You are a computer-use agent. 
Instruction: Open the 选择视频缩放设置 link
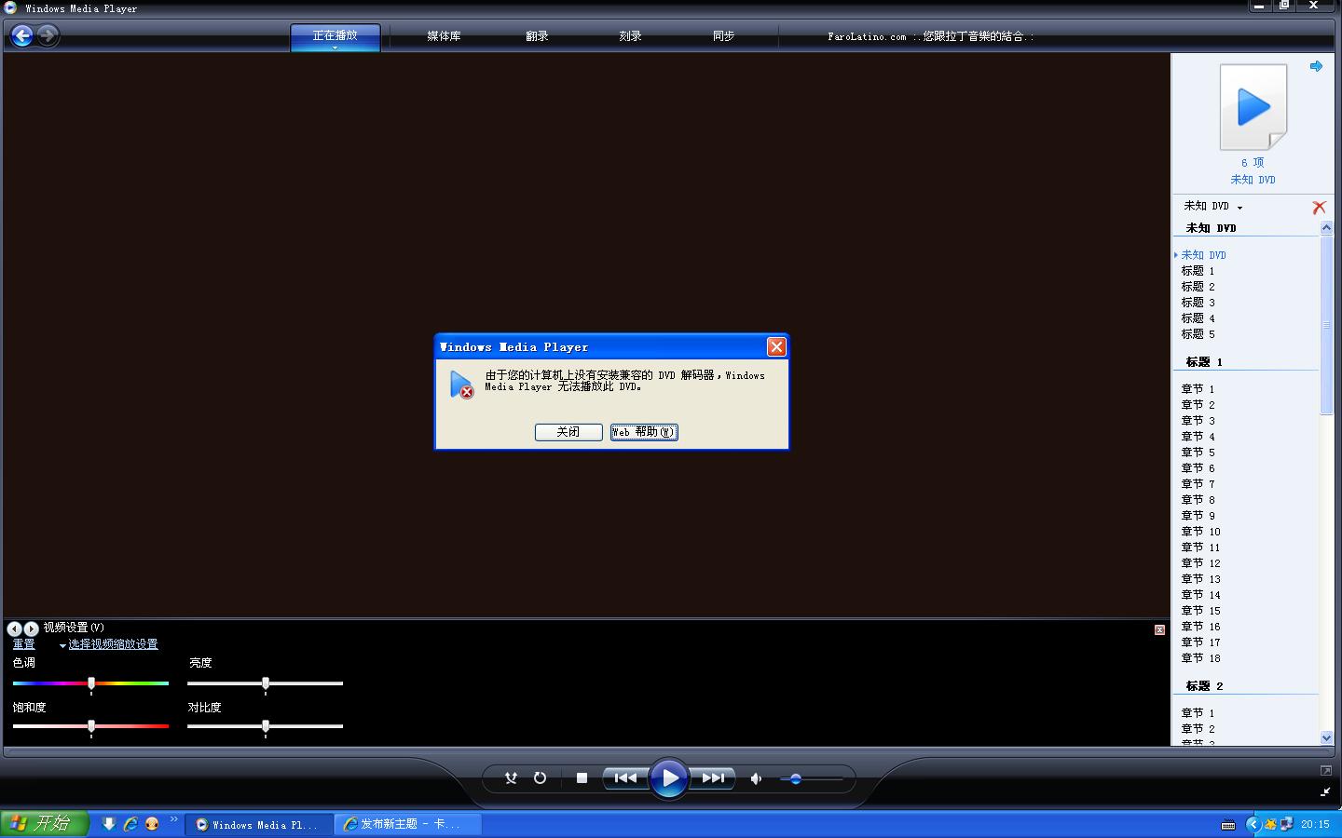click(113, 644)
